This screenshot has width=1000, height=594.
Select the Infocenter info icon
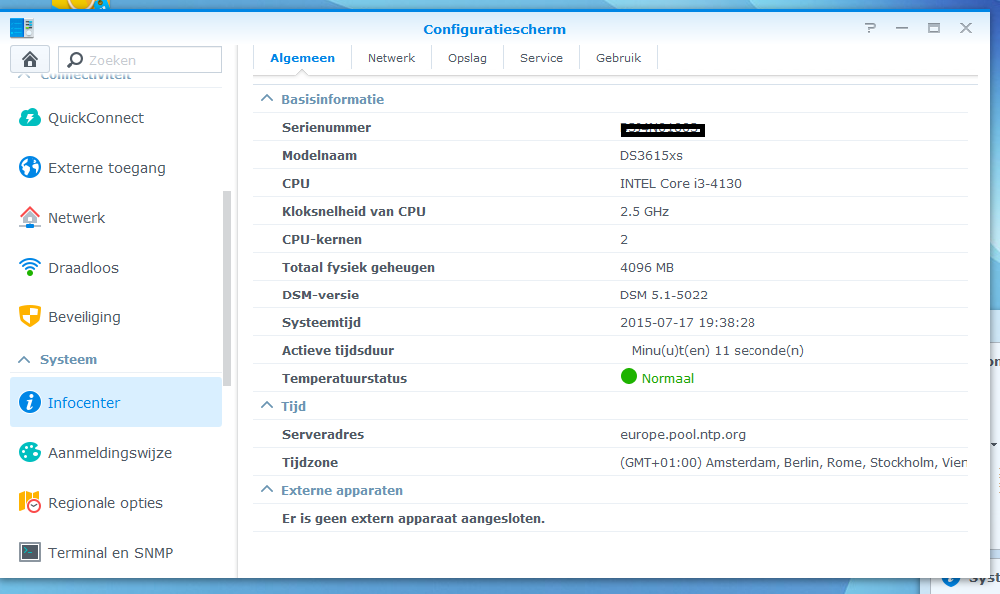click(29, 402)
